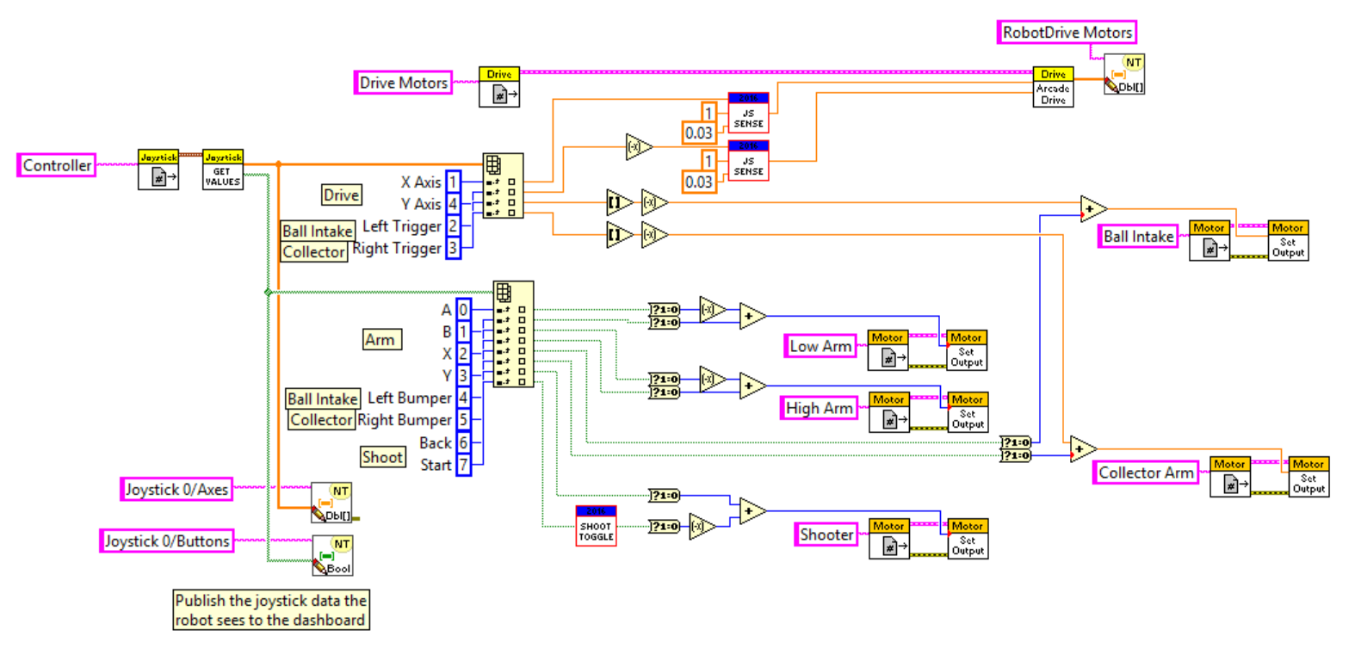1361x661 pixels.
Task: Select the upper 0.03 numeric constant
Action: click(x=699, y=133)
